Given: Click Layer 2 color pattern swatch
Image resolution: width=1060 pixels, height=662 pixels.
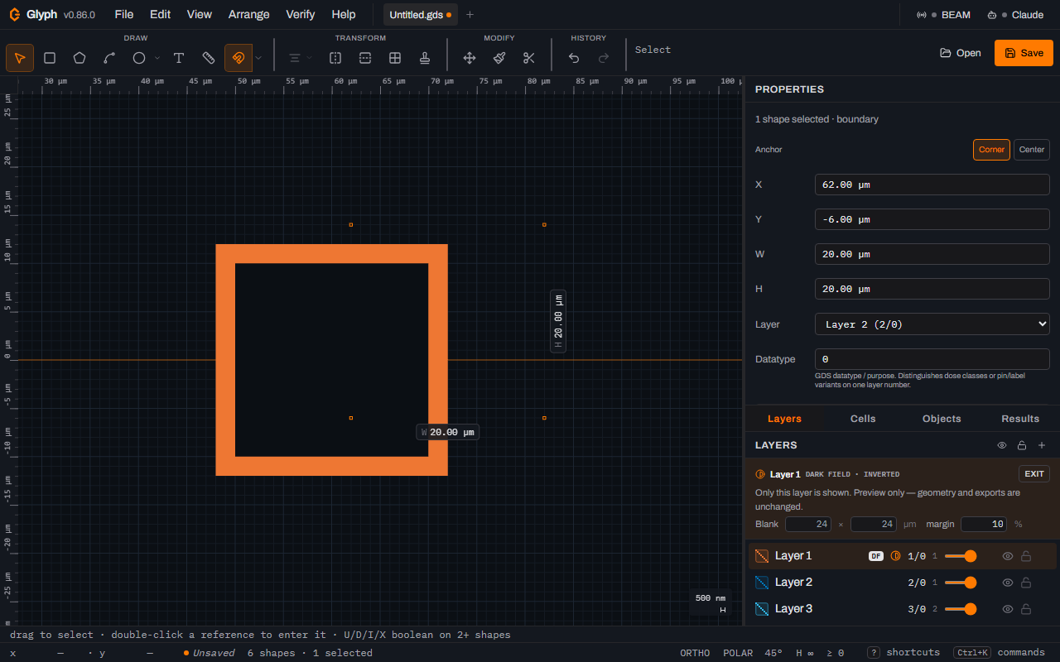Looking at the screenshot, I should click(x=762, y=583).
